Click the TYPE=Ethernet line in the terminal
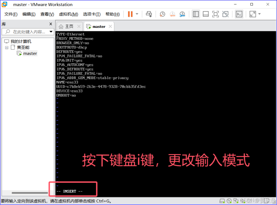 pos(70,34)
